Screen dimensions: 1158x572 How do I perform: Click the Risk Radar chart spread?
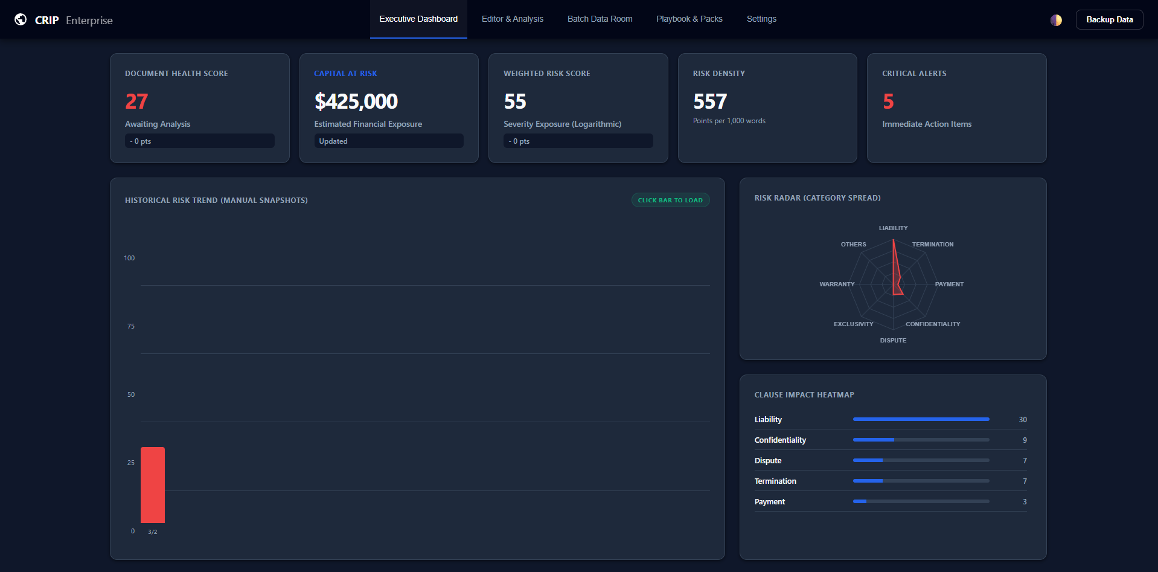click(x=895, y=284)
